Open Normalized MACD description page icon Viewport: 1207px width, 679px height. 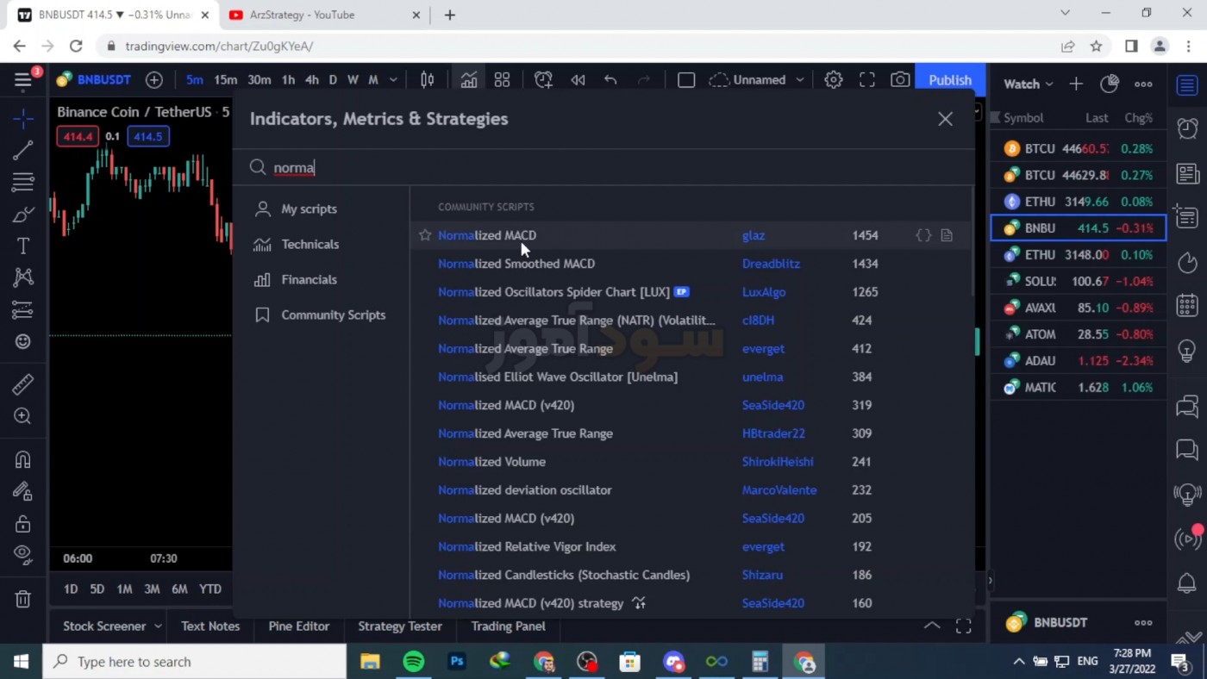click(947, 235)
